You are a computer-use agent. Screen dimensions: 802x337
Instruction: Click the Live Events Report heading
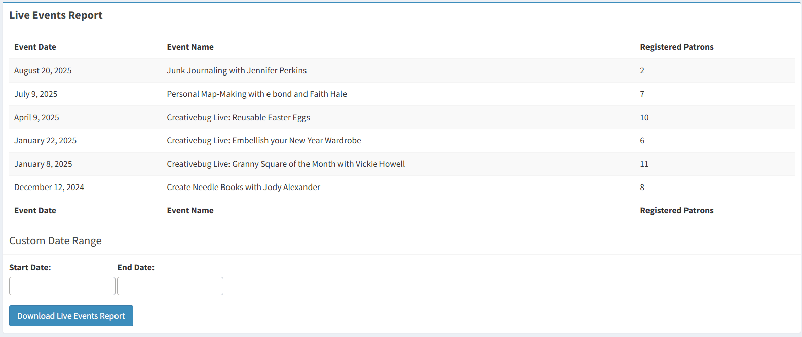tap(56, 15)
